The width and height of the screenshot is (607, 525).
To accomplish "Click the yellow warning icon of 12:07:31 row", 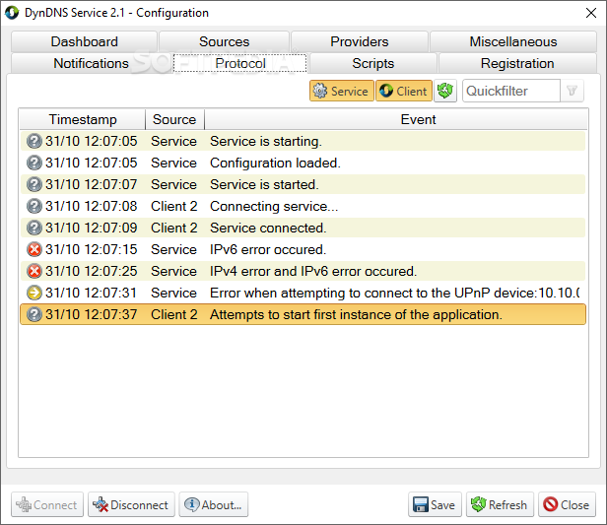I will coord(34,293).
